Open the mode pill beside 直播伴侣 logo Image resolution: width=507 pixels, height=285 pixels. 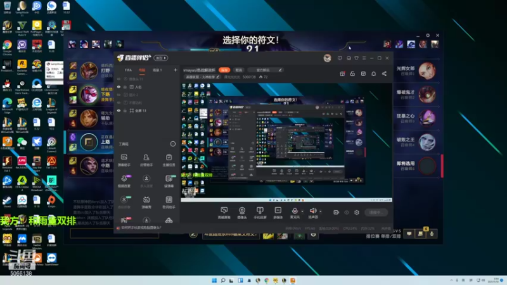tap(161, 58)
